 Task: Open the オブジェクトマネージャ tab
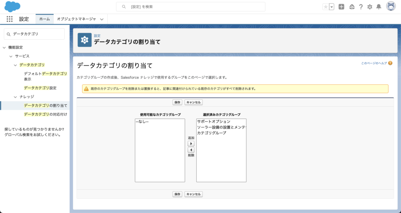[76, 19]
